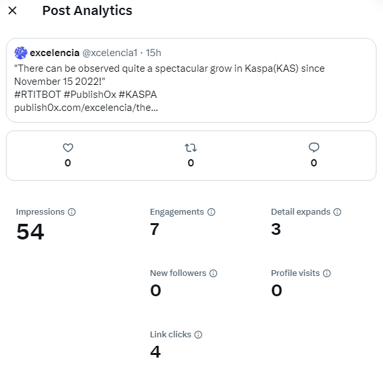
Task: Click the Link clicks value 4
Action: (155, 352)
